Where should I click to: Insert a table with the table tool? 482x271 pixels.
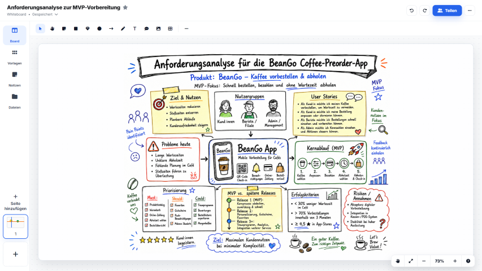point(170,29)
